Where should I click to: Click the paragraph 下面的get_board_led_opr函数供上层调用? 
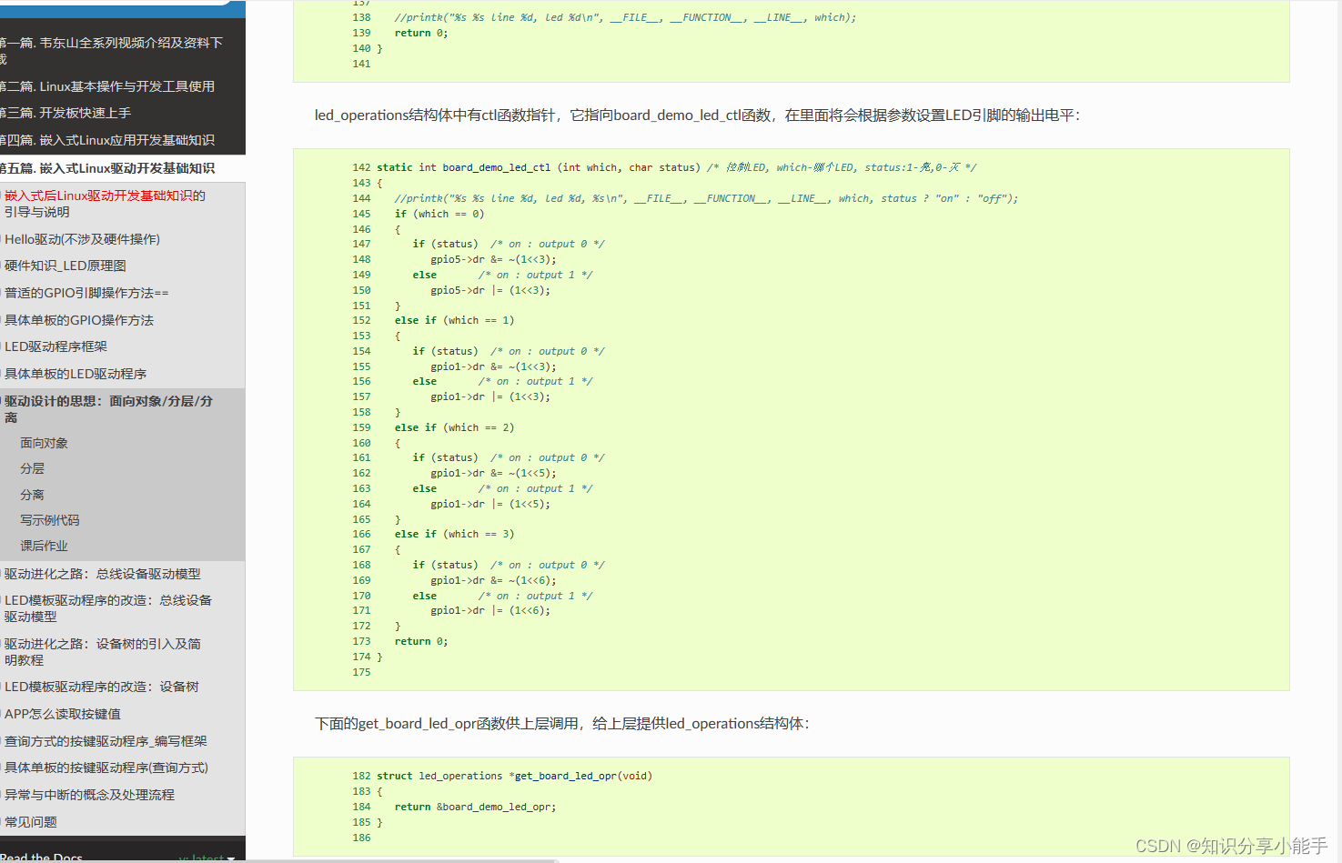(x=561, y=724)
